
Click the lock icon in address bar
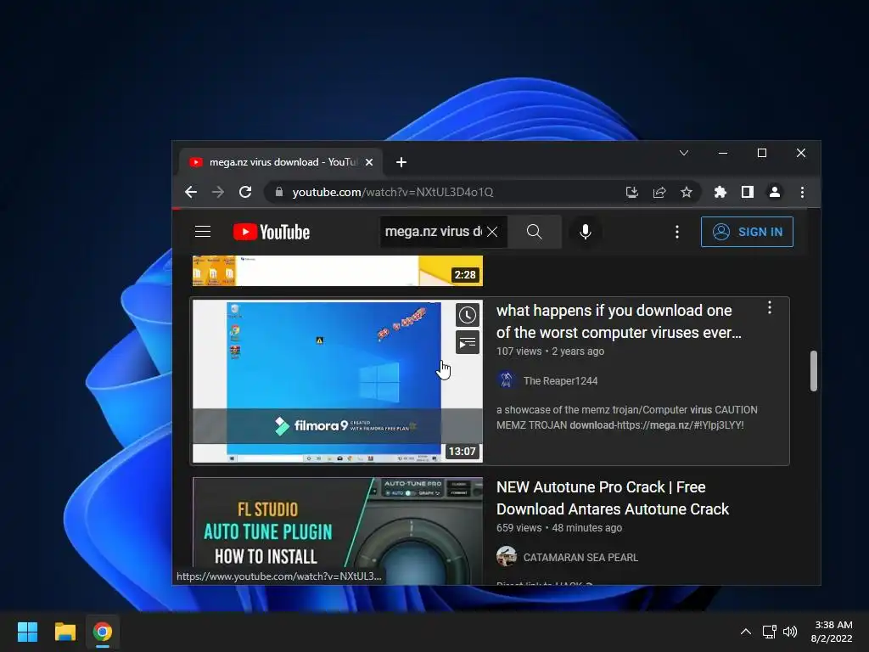(279, 192)
